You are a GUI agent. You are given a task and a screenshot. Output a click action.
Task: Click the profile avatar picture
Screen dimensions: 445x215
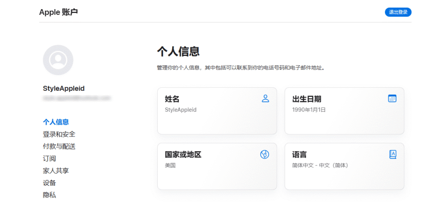(x=58, y=60)
